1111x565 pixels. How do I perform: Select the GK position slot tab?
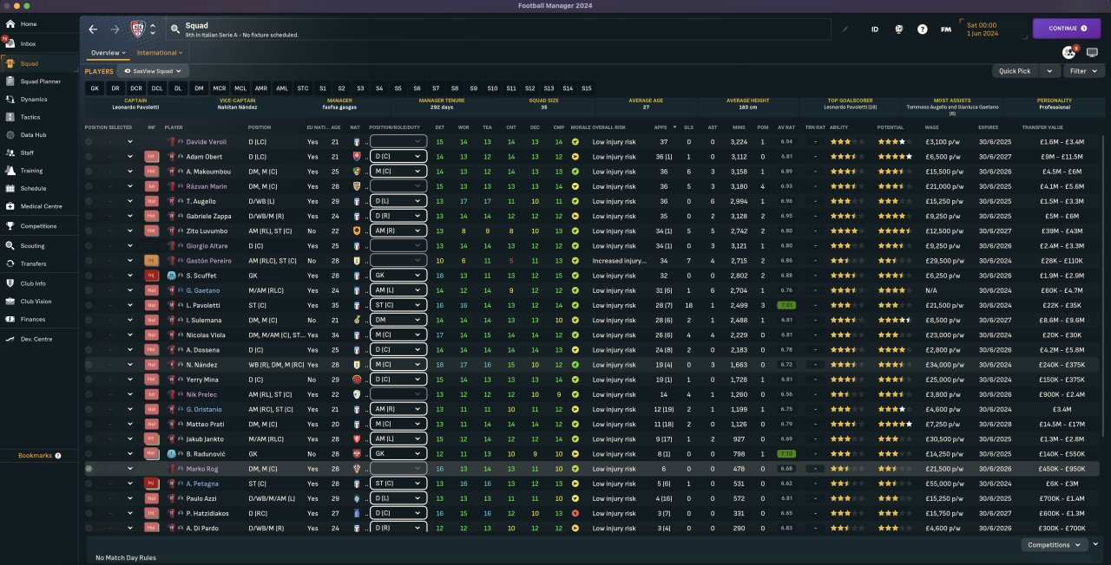pos(95,88)
